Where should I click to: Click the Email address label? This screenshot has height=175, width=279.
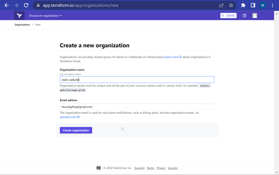pos(69,100)
